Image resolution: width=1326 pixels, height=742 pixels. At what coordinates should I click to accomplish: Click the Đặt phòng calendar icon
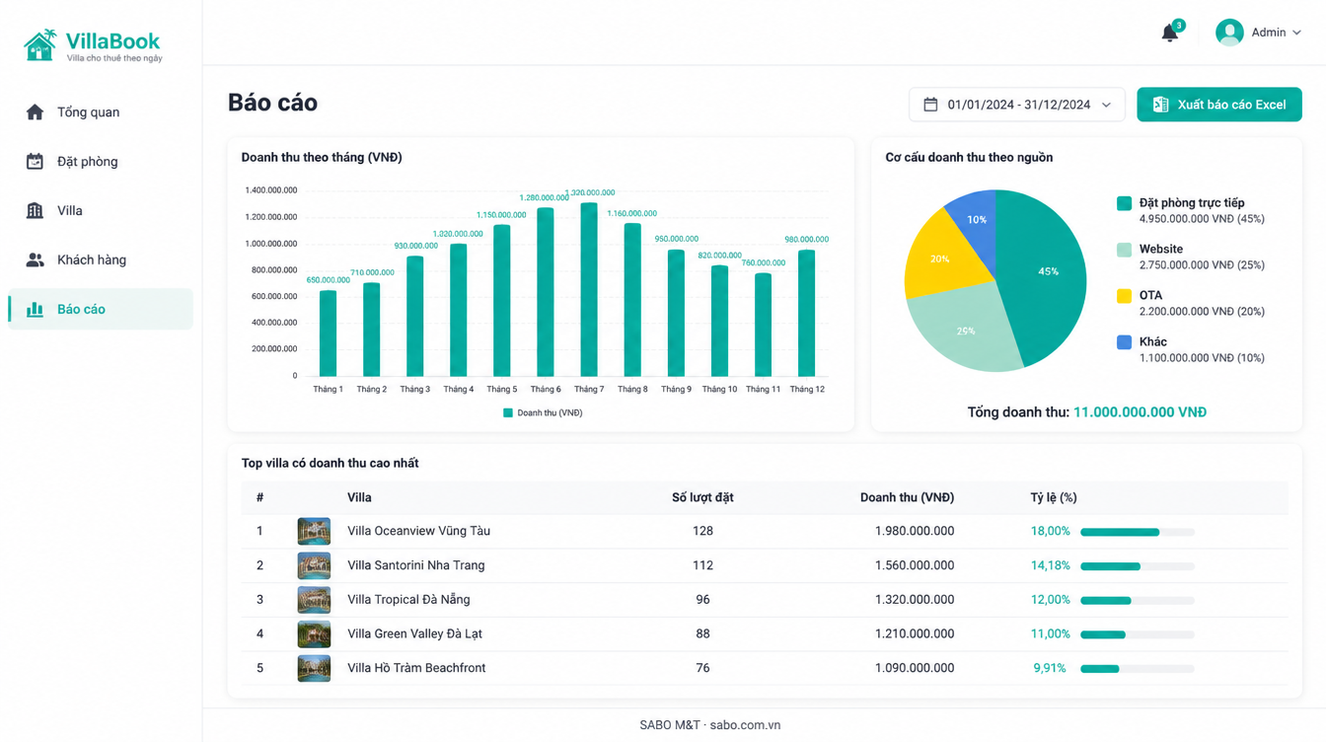[35, 161]
